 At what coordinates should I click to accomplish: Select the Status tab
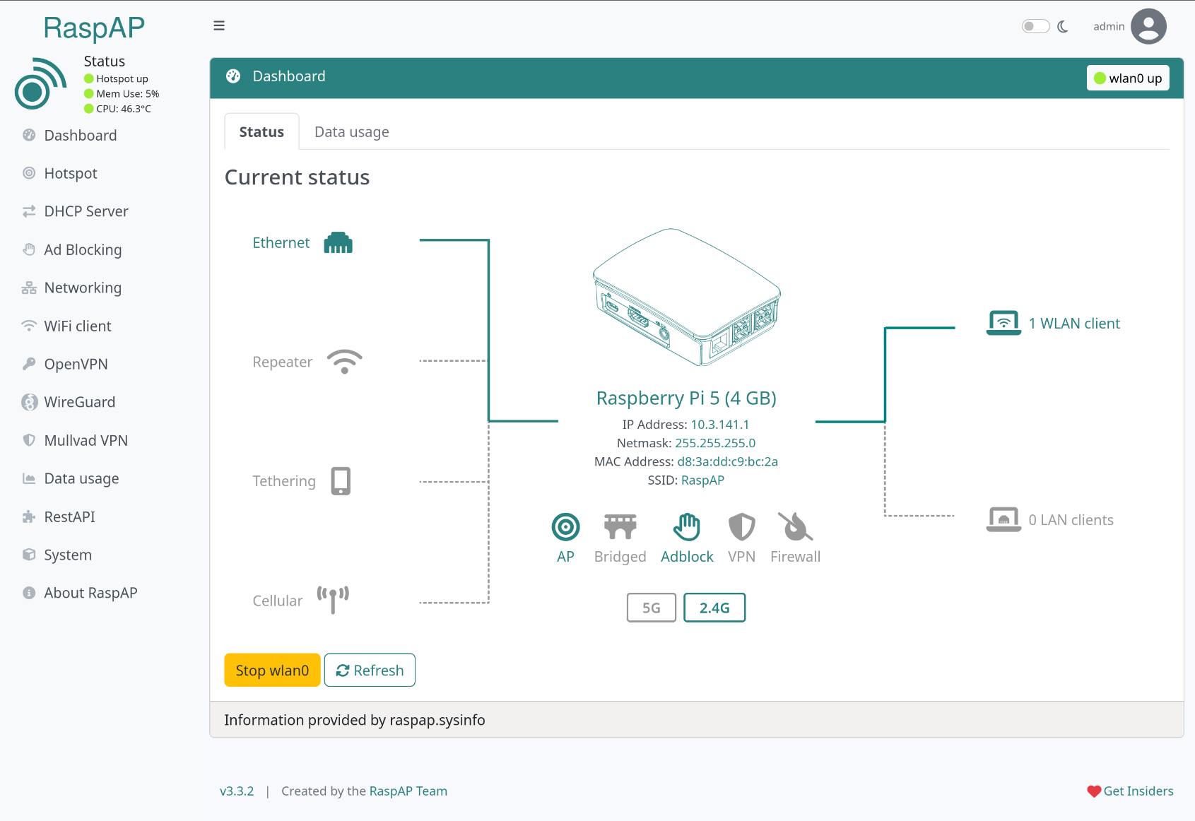click(x=261, y=131)
